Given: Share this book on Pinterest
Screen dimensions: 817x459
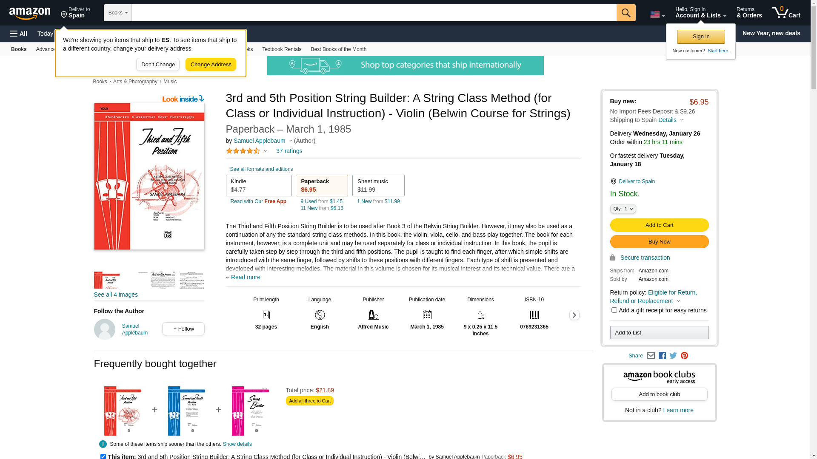Looking at the screenshot, I should tap(684, 356).
